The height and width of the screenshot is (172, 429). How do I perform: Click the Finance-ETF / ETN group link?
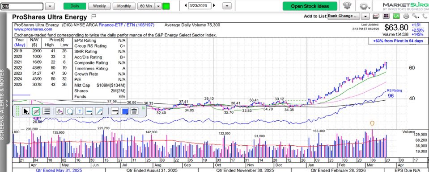[127, 25]
